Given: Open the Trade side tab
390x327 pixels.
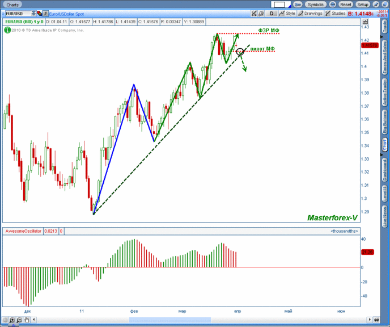Looking at the screenshot, I should click(384, 27).
